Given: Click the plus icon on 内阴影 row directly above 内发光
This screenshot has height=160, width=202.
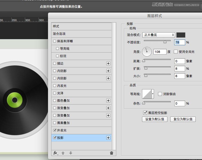Looking at the screenshot, I should tap(108, 78).
